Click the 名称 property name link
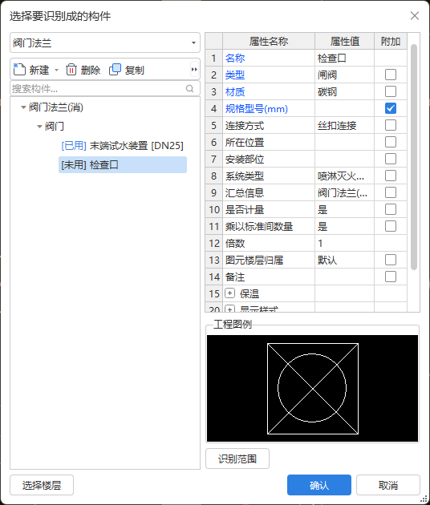The image size is (430, 505). (x=235, y=58)
